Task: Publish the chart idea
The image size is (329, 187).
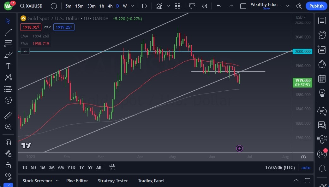Action: (316, 6)
